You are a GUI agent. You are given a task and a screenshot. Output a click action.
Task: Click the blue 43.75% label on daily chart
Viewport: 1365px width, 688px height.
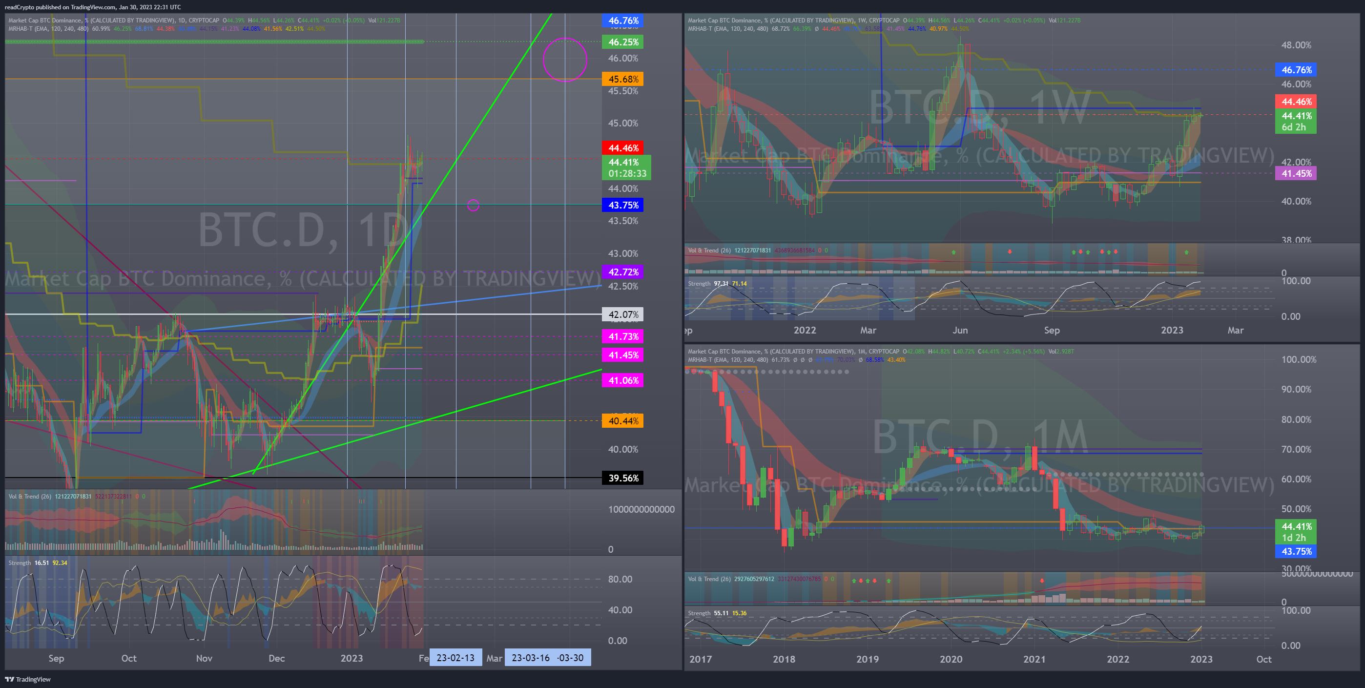(623, 205)
